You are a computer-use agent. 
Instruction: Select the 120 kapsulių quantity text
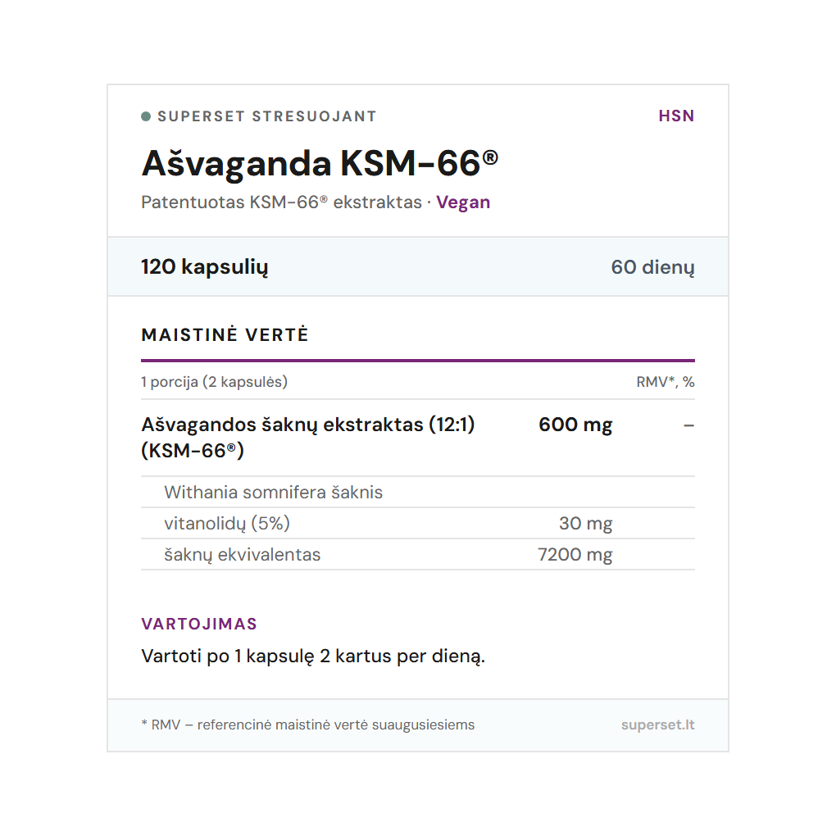click(x=205, y=267)
